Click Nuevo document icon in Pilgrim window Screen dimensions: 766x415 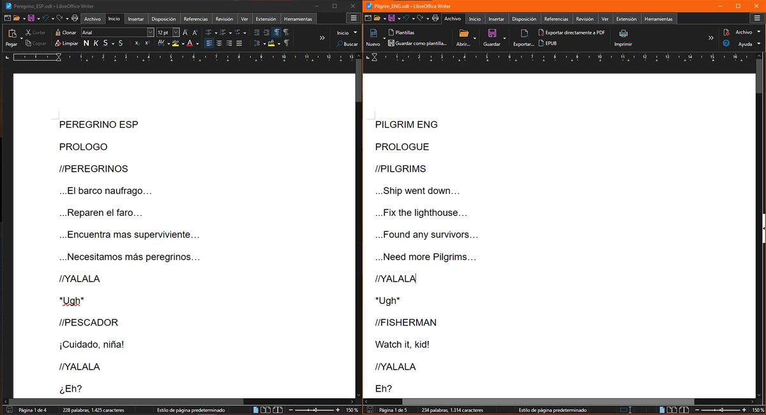[x=373, y=33]
